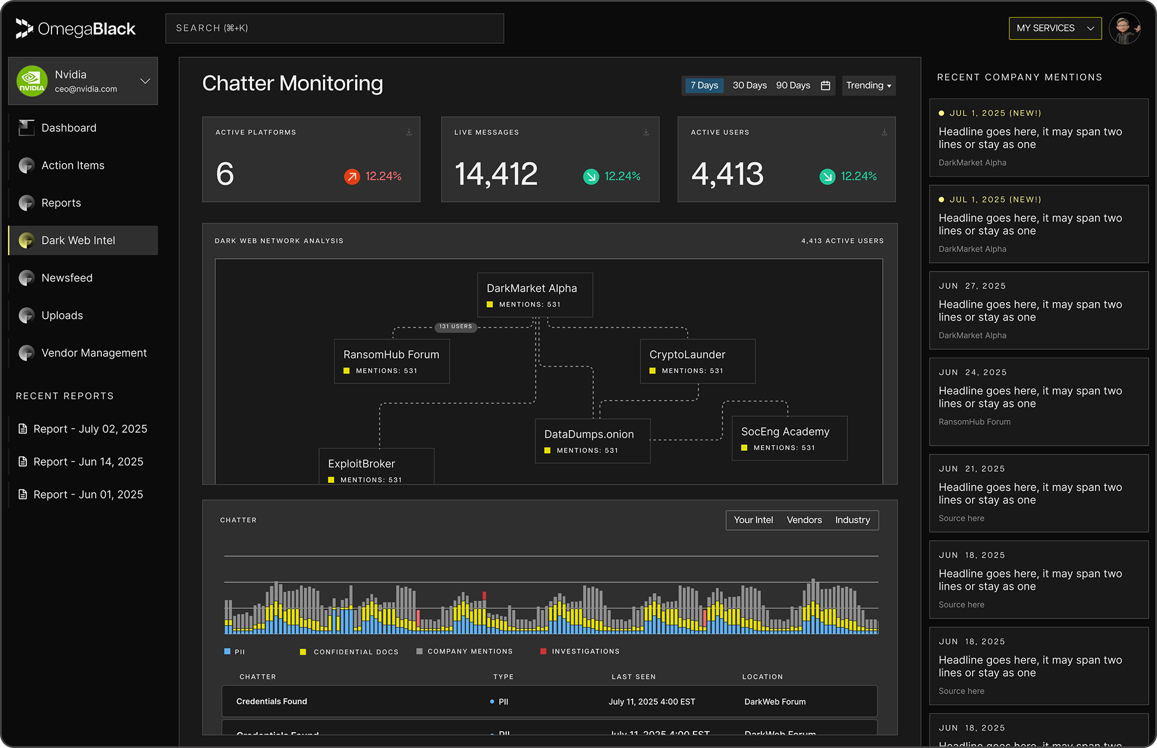This screenshot has height=748, width=1157.
Task: Download the Live Messages card data
Action: 646,132
